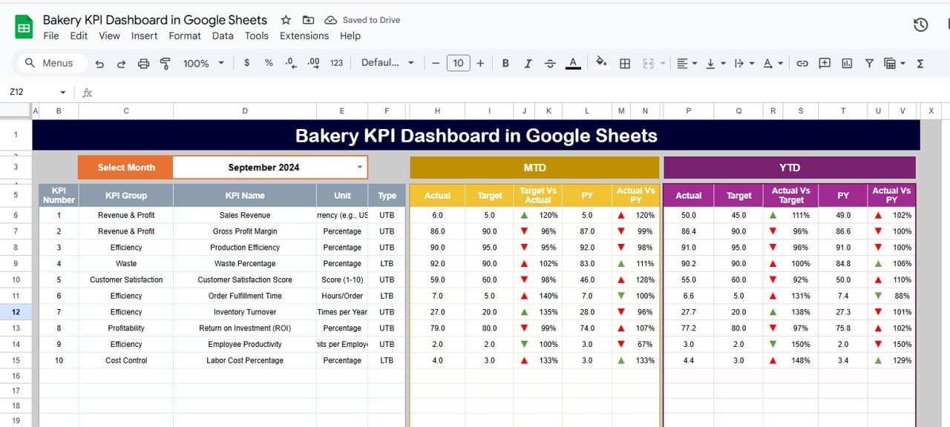This screenshot has width=950, height=427.
Task: Toggle italic formatting
Action: (x=528, y=64)
